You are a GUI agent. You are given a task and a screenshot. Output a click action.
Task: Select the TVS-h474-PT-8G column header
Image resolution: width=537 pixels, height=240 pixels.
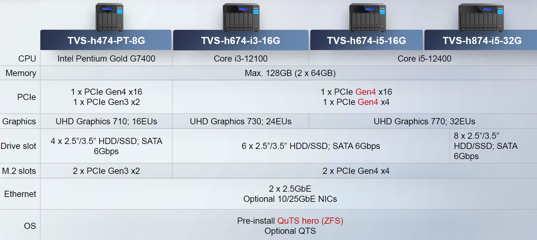pyautogui.click(x=106, y=40)
